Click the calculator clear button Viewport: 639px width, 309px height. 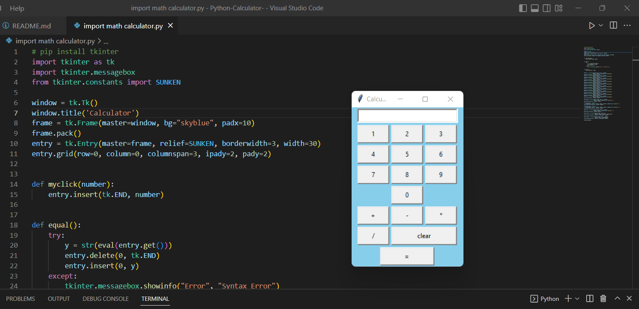tap(424, 236)
